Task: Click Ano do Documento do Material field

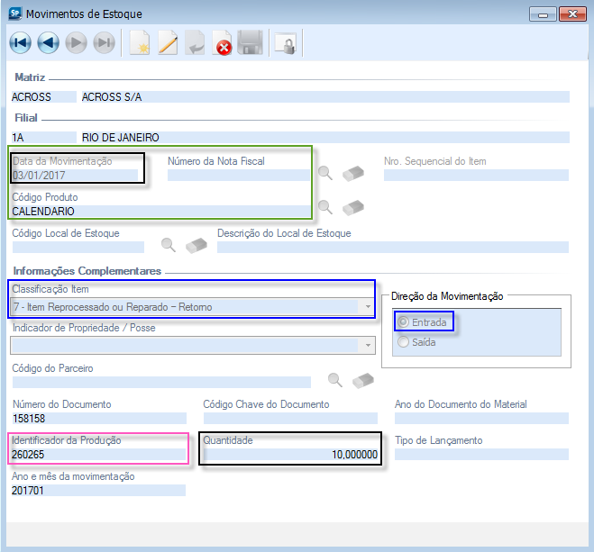Action: [x=481, y=419]
